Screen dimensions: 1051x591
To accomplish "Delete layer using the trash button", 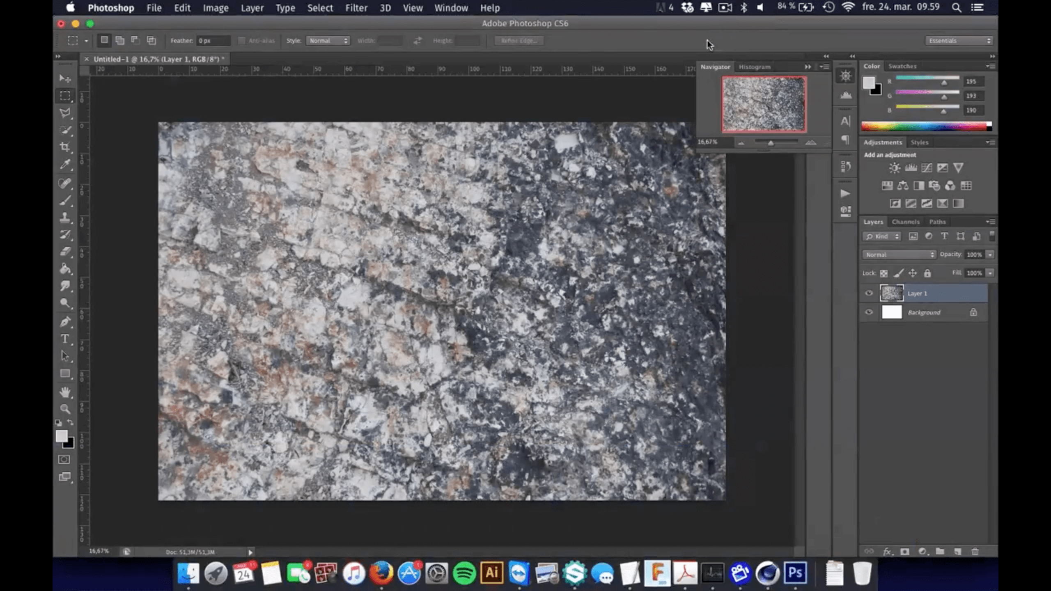I will [975, 552].
